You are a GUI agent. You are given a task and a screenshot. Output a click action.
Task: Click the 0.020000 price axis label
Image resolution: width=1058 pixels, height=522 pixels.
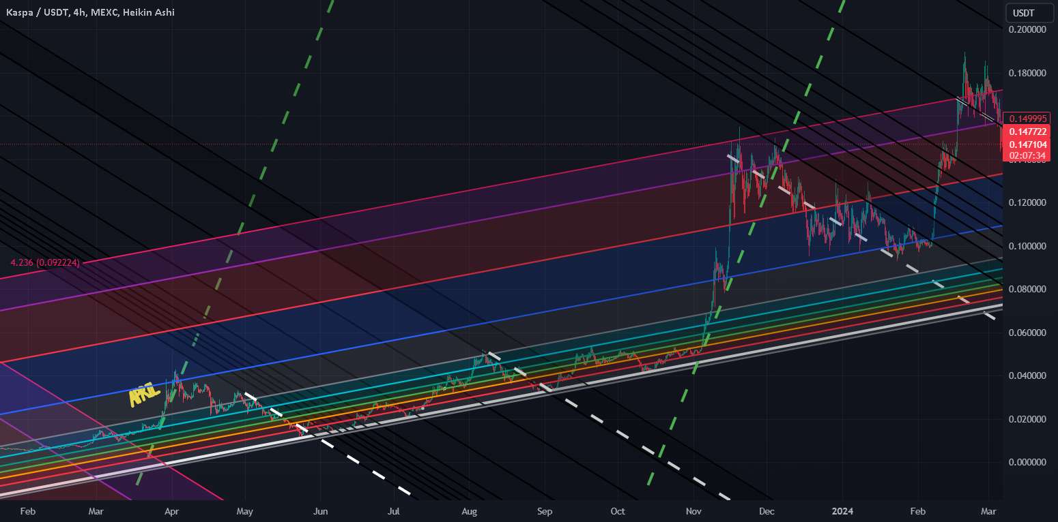1027,419
